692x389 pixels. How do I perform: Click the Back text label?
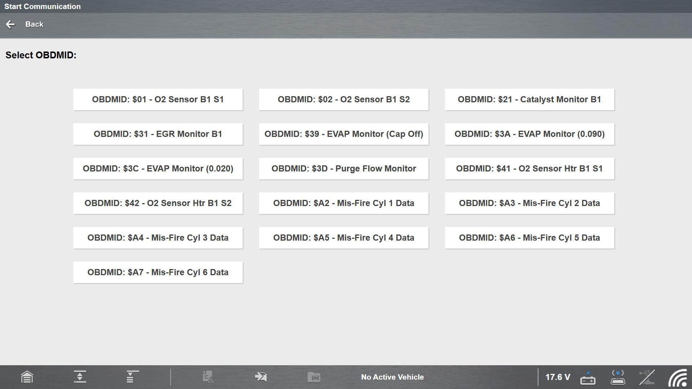point(34,24)
